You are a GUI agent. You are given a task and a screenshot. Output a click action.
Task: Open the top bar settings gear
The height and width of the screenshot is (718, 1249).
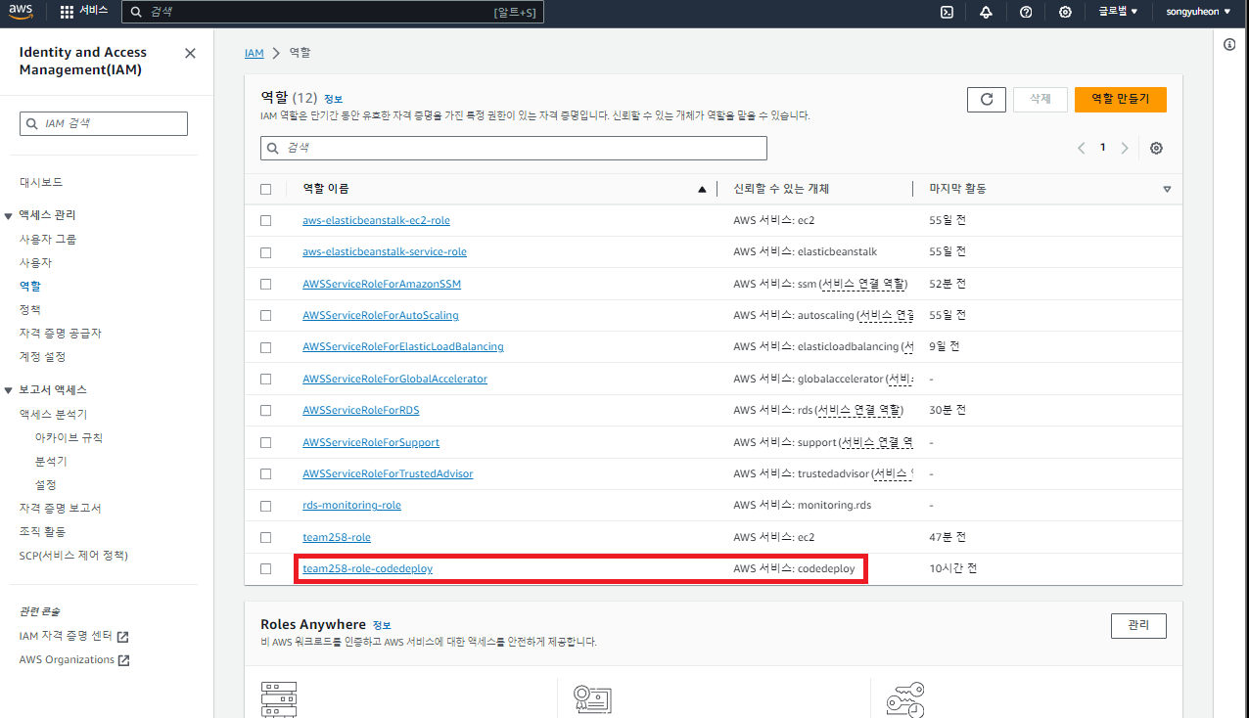1065,12
